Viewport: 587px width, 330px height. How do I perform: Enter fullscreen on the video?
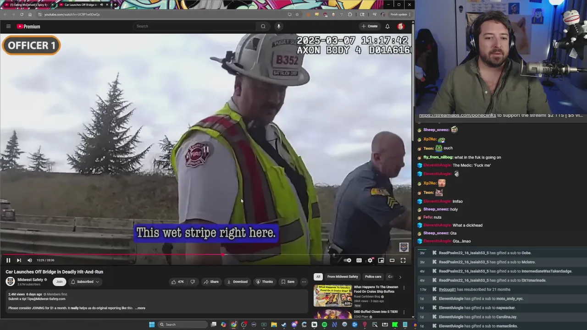click(403, 260)
